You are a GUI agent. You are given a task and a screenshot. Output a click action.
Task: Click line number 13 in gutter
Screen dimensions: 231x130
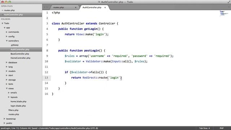47,78
